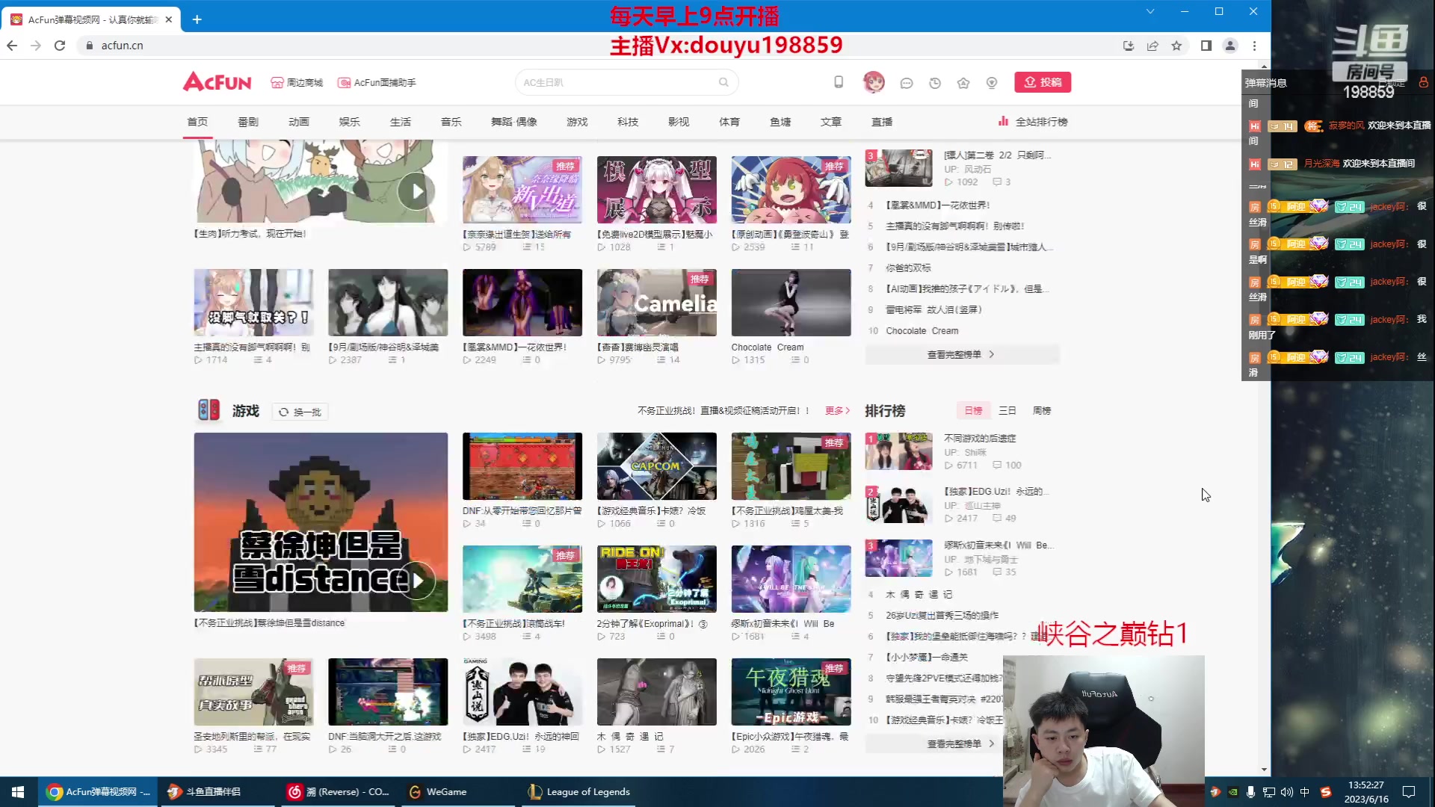Open the tab search chevron at top right
Viewport: 1435px width, 807px height.
point(1149,13)
